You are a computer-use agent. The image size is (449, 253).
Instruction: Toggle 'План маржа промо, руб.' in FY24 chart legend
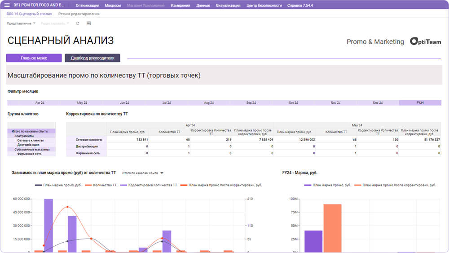(x=331, y=185)
